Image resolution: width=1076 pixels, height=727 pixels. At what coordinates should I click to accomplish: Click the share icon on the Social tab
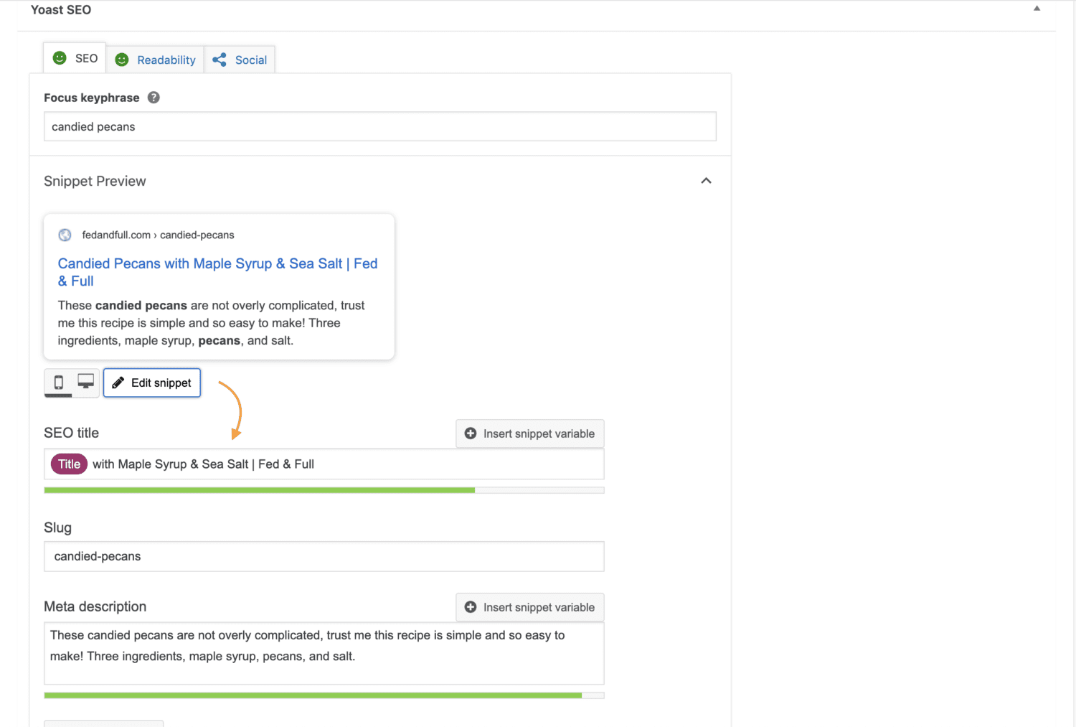coord(219,60)
